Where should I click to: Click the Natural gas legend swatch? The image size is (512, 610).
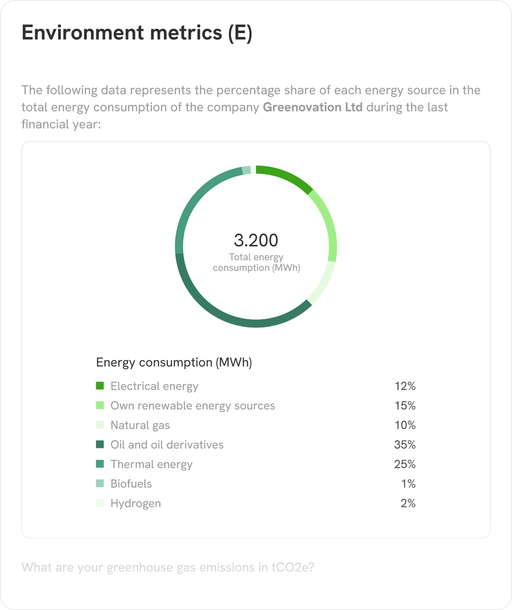pyautogui.click(x=100, y=425)
